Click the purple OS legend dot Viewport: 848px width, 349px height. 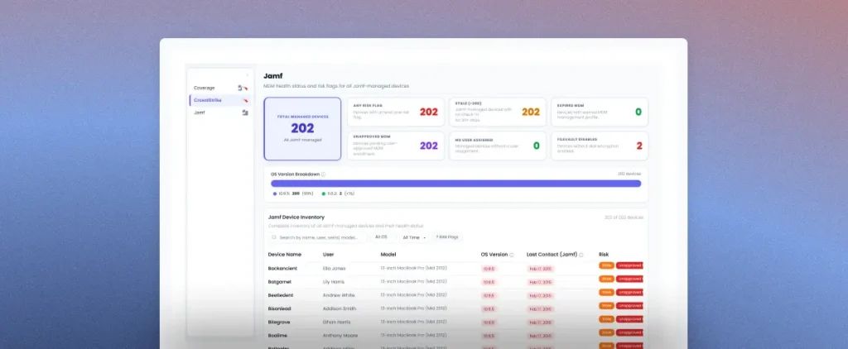[275, 194]
